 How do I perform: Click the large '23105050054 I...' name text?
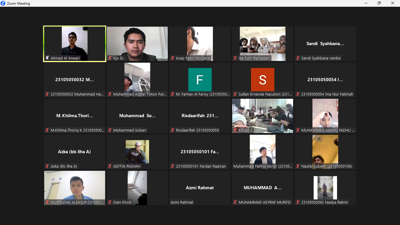click(x=325, y=80)
